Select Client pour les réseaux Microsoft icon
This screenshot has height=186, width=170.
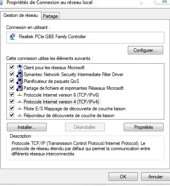[20, 67]
